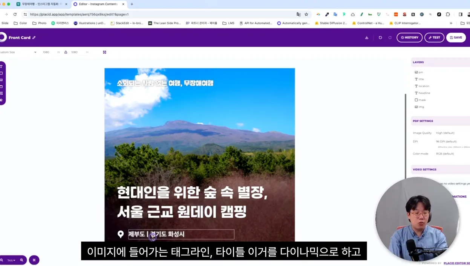Click the translate page icon in address bar
The width and height of the screenshot is (470, 266).
click(299, 14)
